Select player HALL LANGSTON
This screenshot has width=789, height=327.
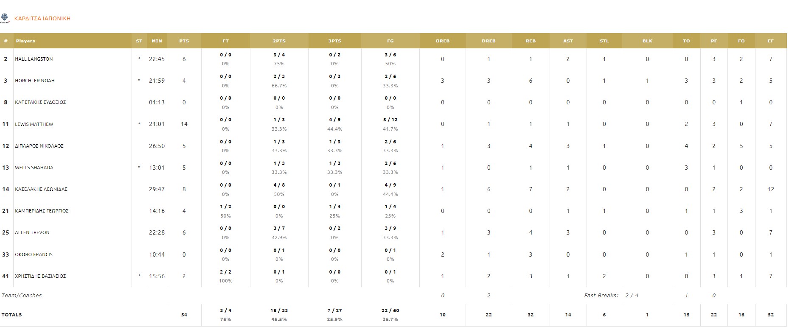[34, 59]
